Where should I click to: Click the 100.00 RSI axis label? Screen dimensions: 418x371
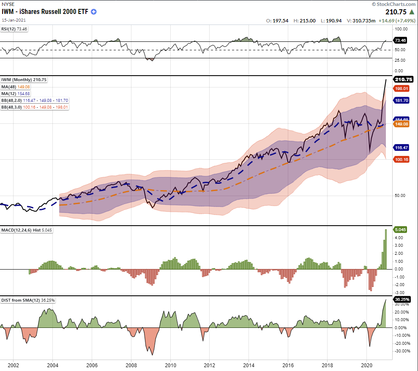pos(401,29)
